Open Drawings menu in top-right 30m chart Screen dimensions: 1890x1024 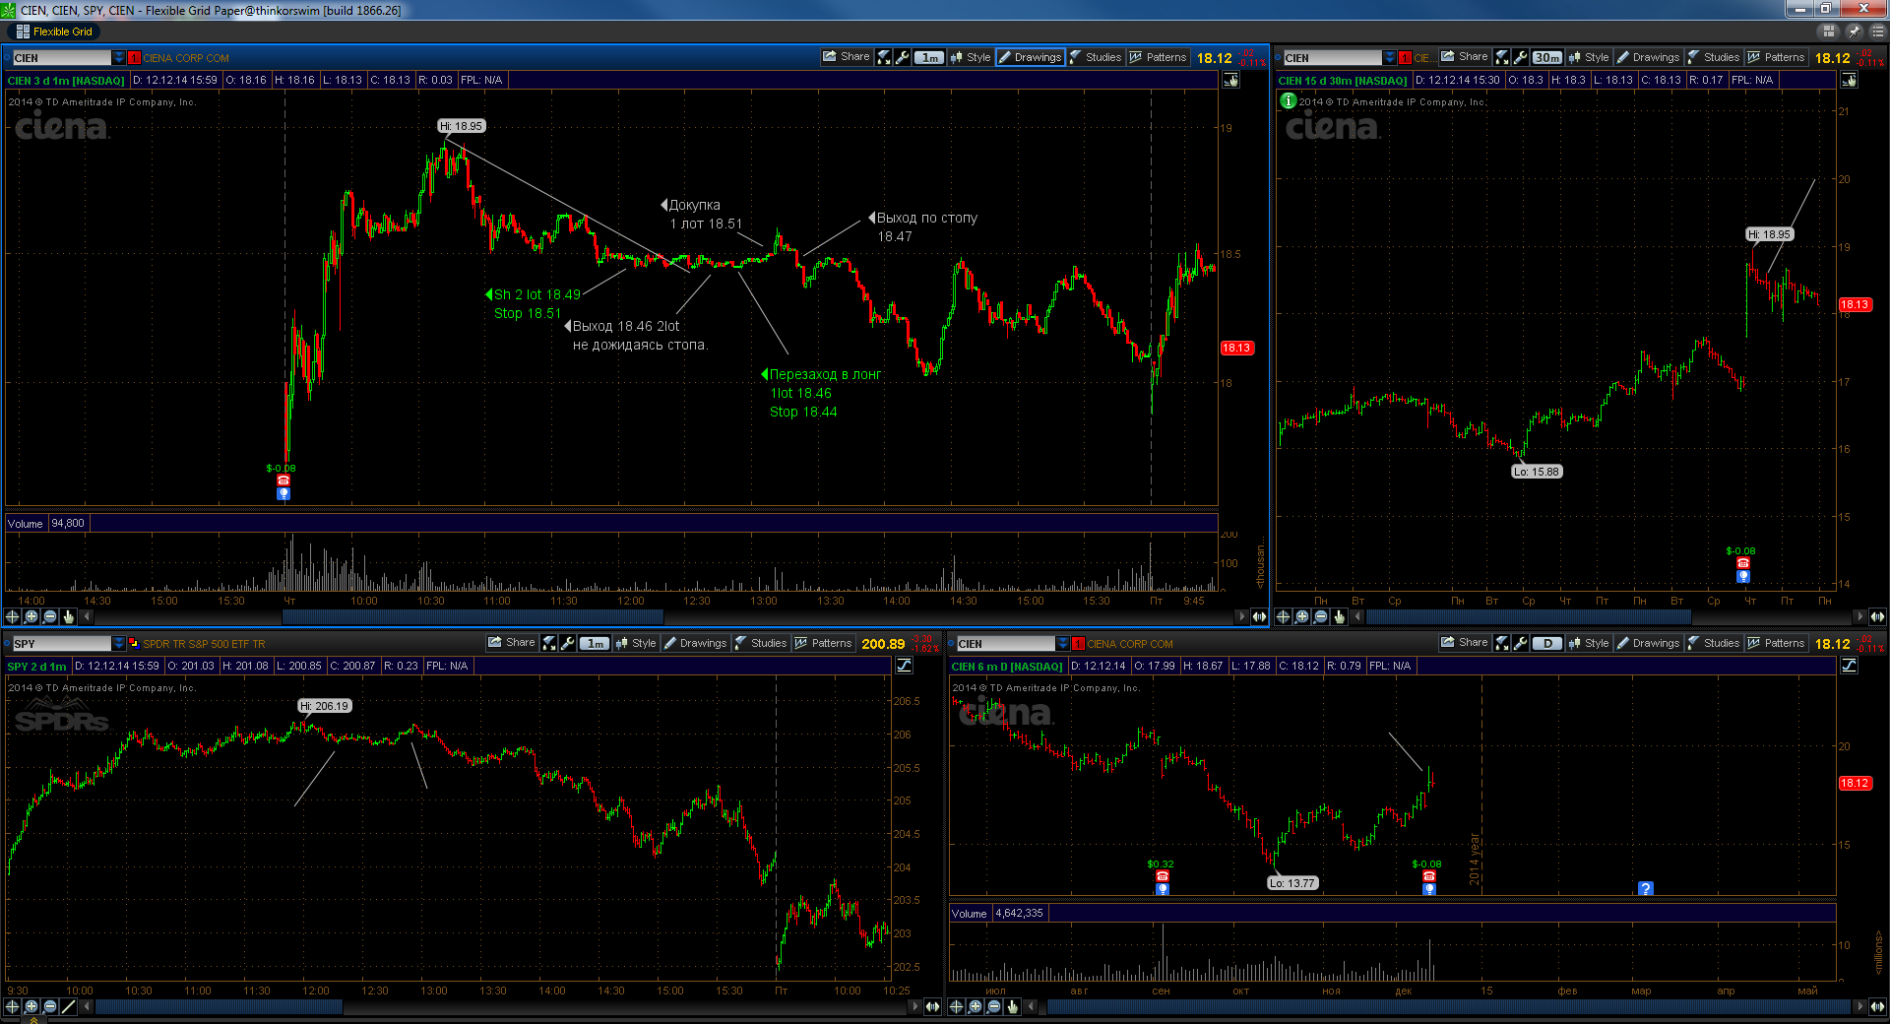1649,57
